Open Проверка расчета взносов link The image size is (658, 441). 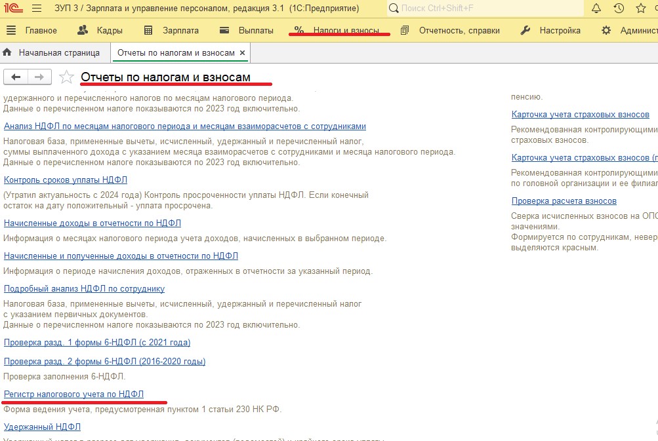click(x=564, y=201)
